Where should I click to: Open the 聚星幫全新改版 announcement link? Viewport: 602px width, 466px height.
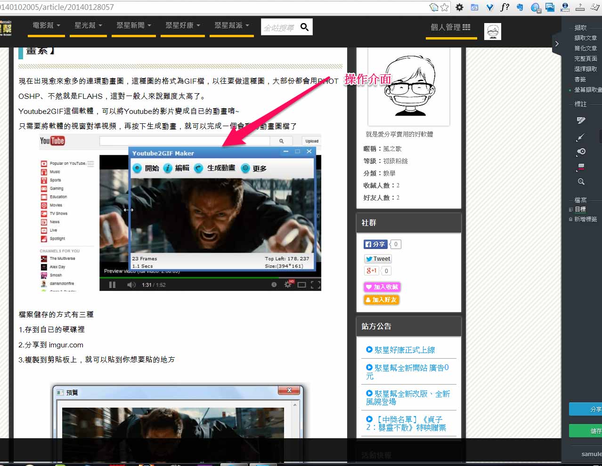[x=408, y=397]
